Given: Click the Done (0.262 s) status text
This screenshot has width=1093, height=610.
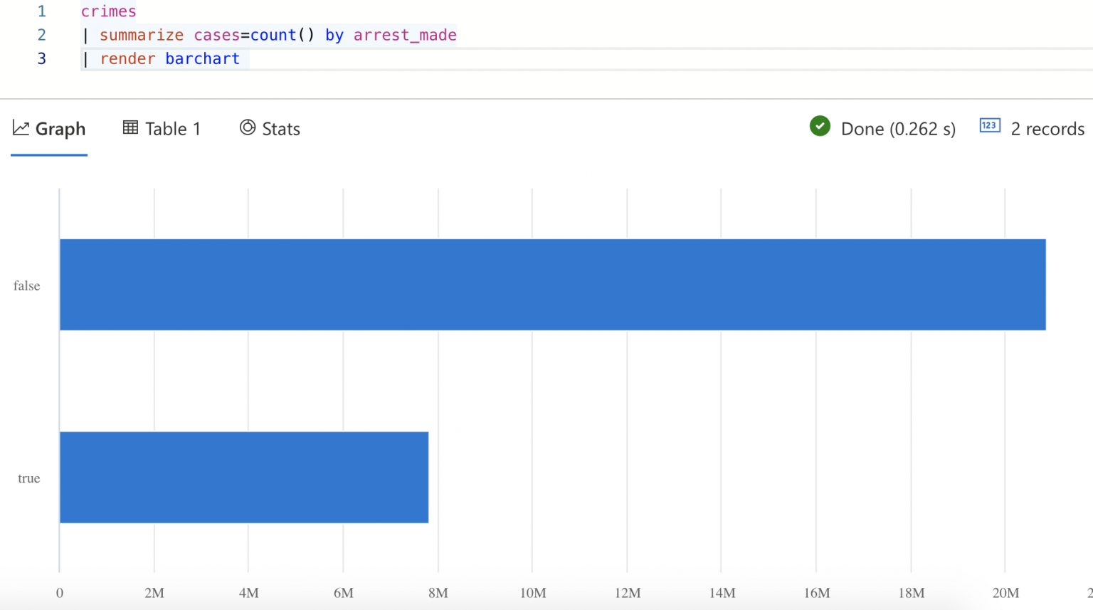Looking at the screenshot, I should pos(898,129).
